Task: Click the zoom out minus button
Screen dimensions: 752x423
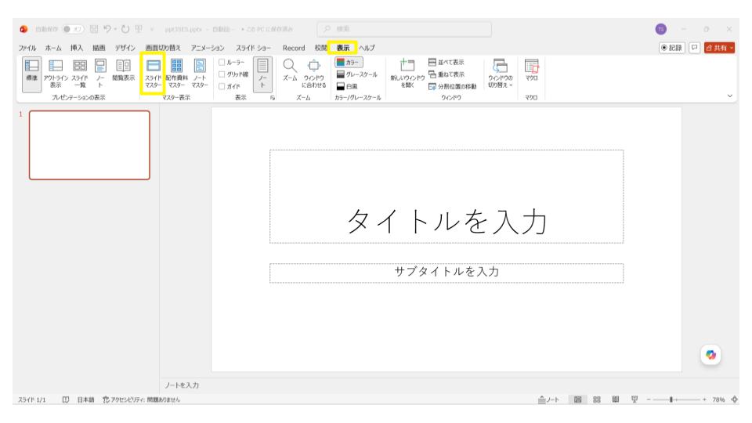Action: (x=649, y=399)
